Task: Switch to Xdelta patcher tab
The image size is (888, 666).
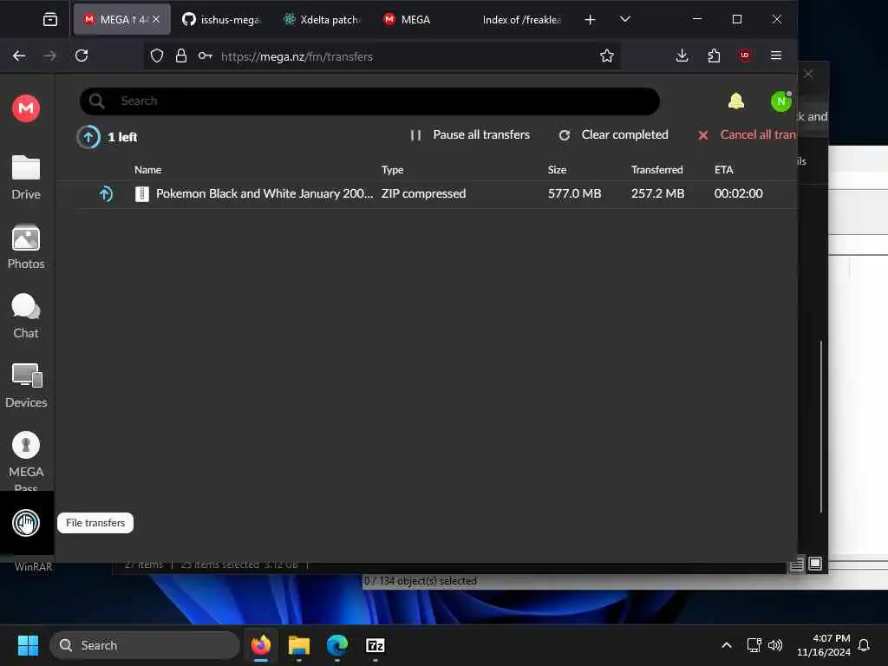Action: coord(323,20)
